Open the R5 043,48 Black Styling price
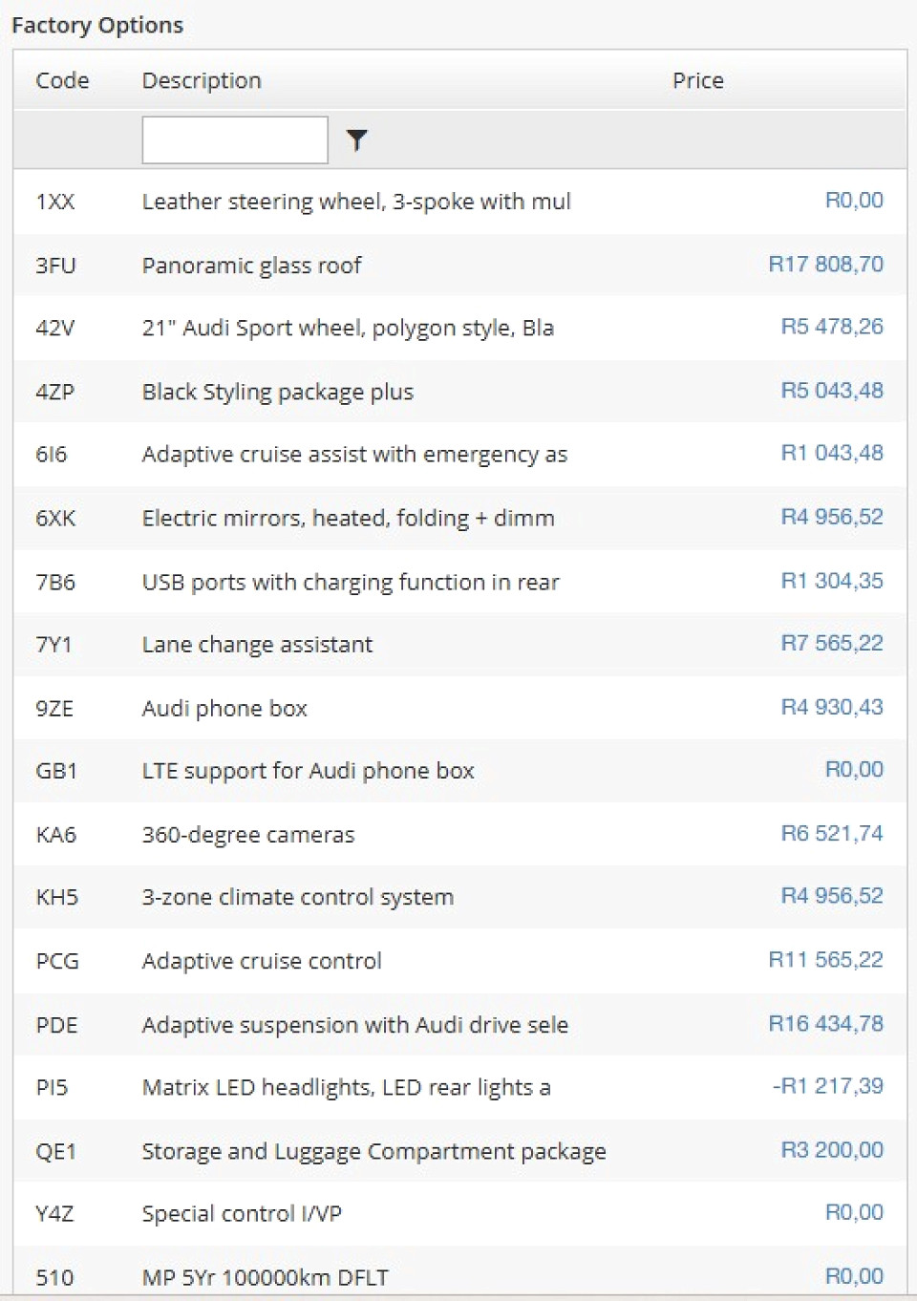This screenshot has width=917, height=1301. (x=831, y=391)
